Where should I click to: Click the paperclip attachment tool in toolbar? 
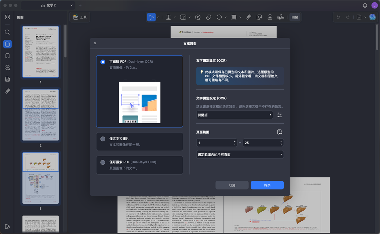(x=249, y=17)
